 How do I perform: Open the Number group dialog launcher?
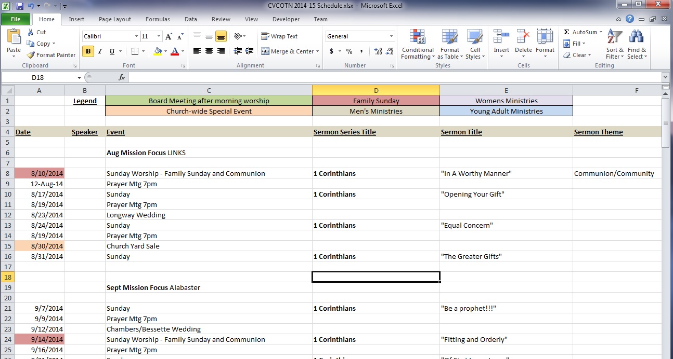point(393,66)
